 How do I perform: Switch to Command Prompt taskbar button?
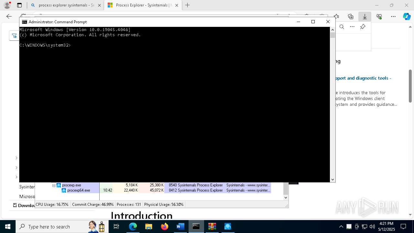pos(196,227)
